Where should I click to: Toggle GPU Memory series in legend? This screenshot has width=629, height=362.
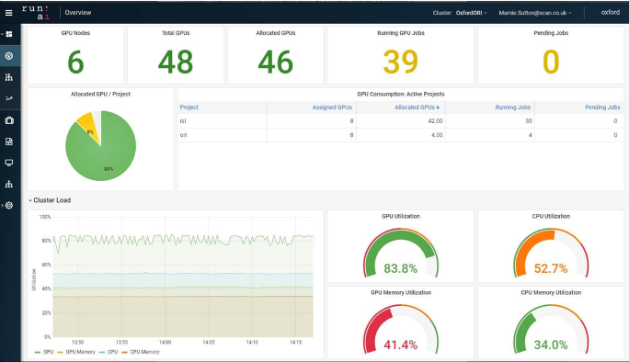tap(76, 352)
